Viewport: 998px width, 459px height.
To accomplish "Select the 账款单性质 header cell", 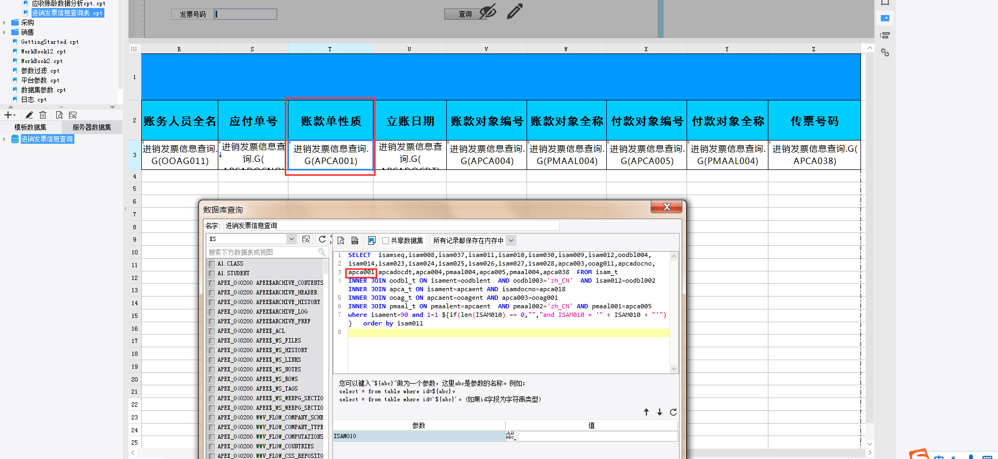I will [330, 121].
